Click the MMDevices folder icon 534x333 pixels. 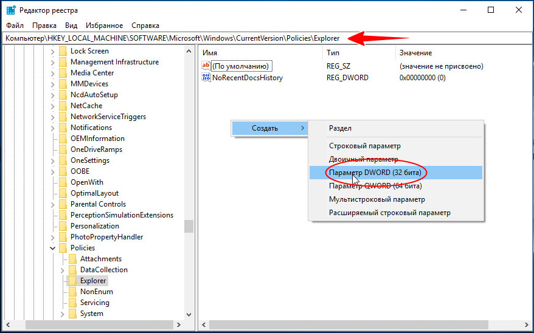(63, 84)
